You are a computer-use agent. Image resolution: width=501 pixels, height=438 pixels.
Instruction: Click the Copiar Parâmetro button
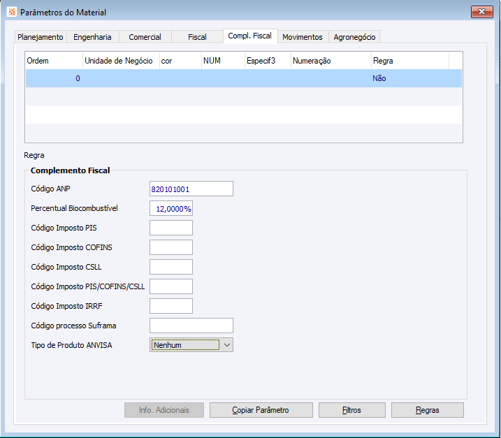point(261,410)
